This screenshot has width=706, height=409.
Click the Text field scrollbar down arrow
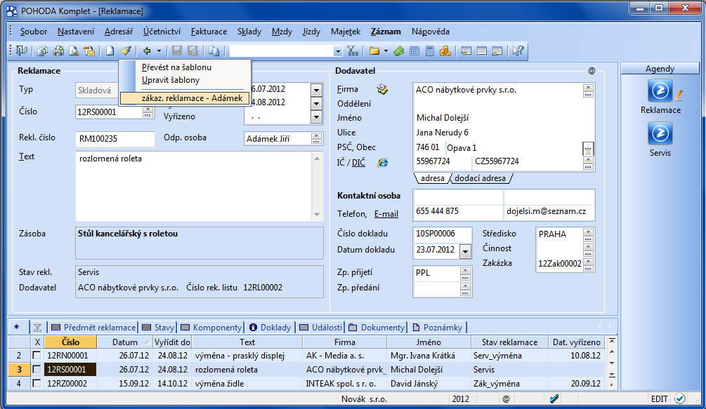(x=317, y=215)
